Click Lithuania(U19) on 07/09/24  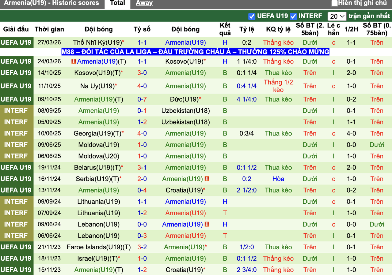(x=99, y=213)
